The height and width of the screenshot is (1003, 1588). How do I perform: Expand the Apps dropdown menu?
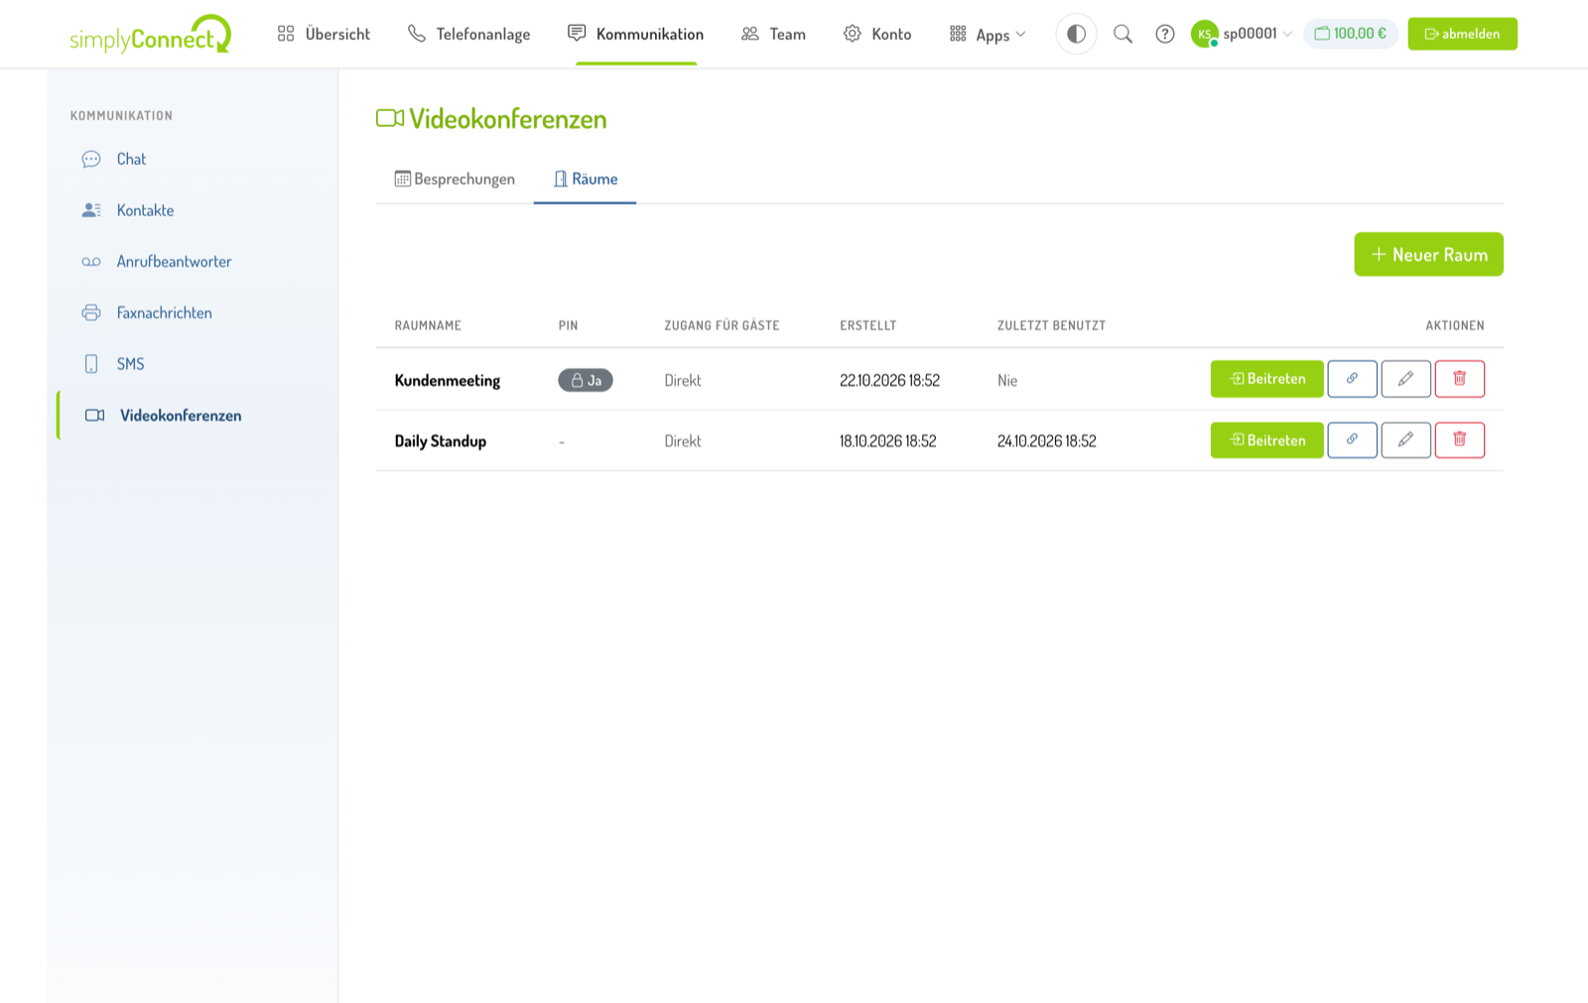pos(988,35)
